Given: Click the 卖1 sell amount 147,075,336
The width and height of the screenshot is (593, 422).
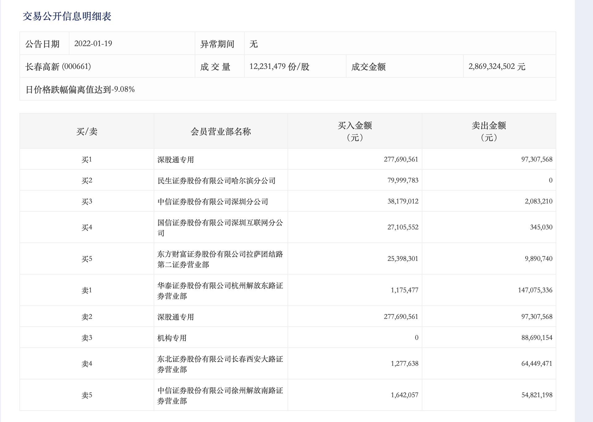Looking at the screenshot, I should (x=535, y=290).
